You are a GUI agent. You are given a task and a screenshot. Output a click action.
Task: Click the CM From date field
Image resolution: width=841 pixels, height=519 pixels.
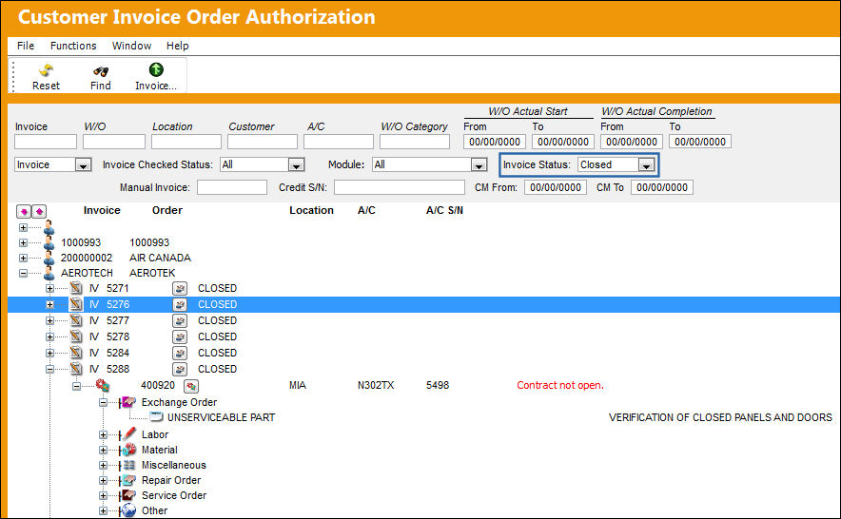[x=556, y=187]
